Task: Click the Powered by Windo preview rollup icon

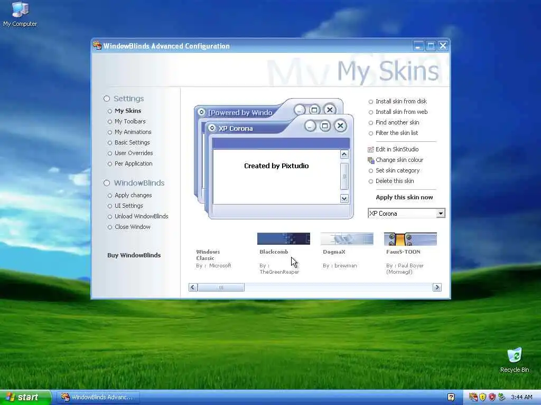Action: (201, 112)
